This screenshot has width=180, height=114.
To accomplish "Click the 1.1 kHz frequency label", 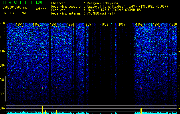I will coord(2,37).
